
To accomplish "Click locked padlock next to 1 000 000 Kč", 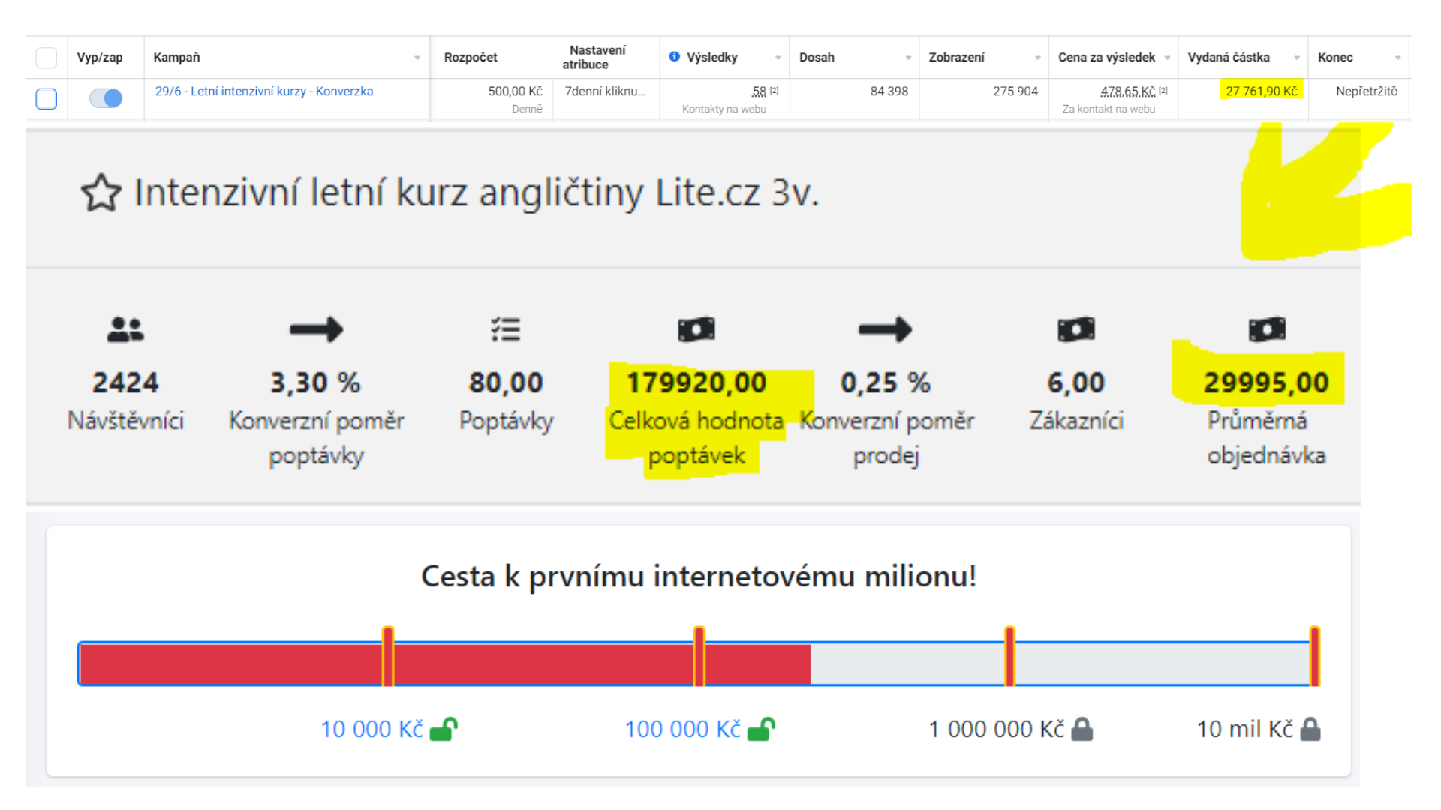I will pyautogui.click(x=1082, y=729).
